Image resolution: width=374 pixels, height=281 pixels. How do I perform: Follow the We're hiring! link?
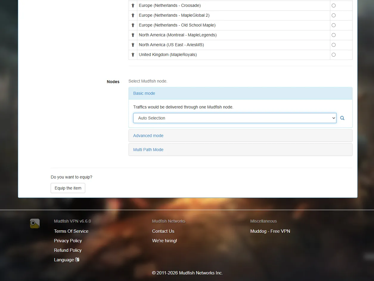pos(165,240)
